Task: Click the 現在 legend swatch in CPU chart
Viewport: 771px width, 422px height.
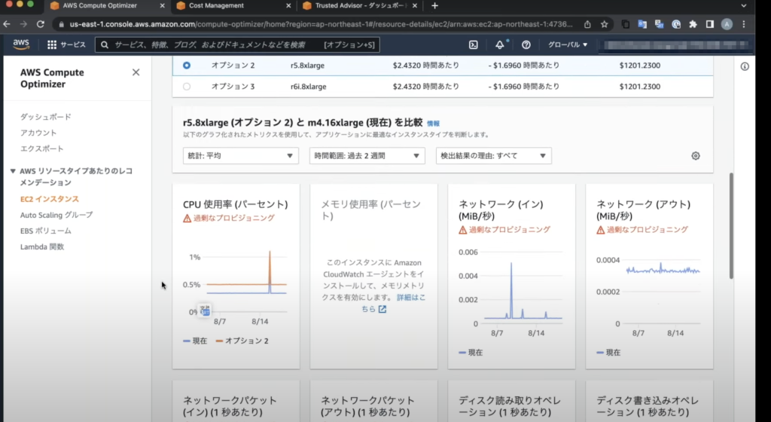Action: pyautogui.click(x=187, y=341)
